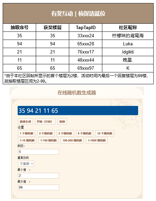
Task: Click 94 in the 获奖楼层 column
Action: [x=52, y=44]
